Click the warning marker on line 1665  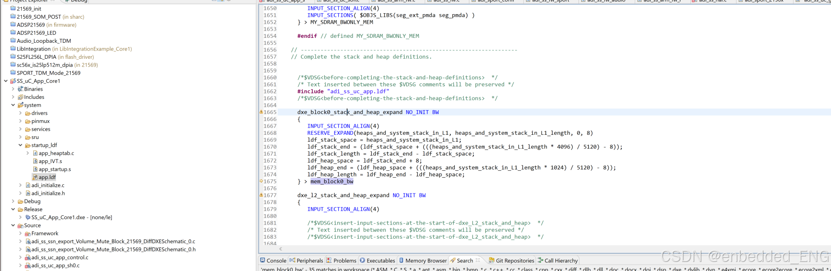pyautogui.click(x=261, y=112)
